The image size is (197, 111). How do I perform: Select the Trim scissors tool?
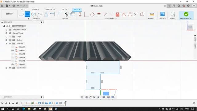coord(66,14)
